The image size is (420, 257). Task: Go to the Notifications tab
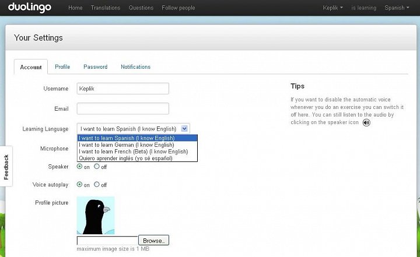coord(135,67)
